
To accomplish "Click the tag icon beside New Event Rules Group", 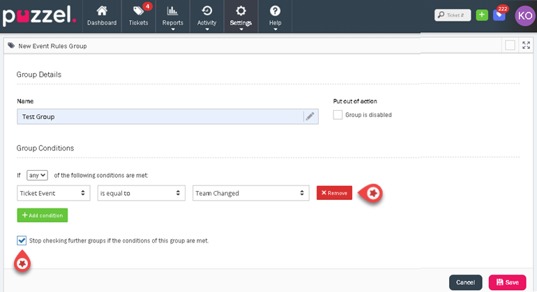I will pos(11,46).
